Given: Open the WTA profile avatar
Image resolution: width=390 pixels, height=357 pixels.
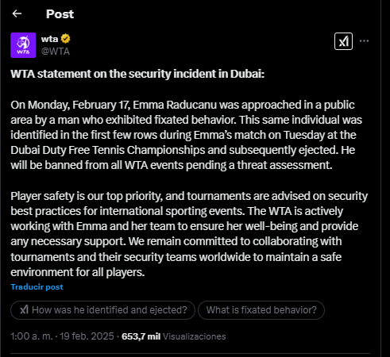Looking at the screenshot, I should pos(23,45).
